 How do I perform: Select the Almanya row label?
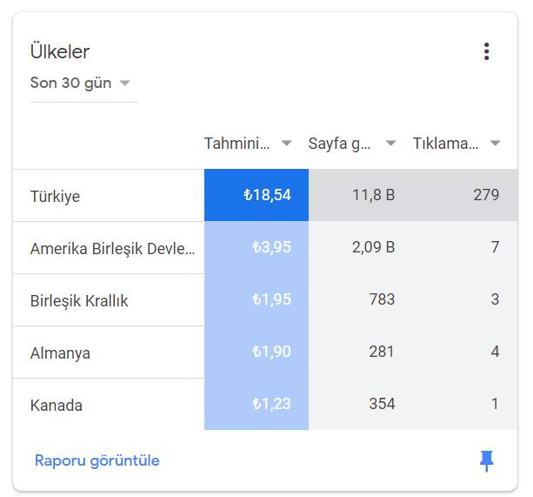[x=60, y=353]
